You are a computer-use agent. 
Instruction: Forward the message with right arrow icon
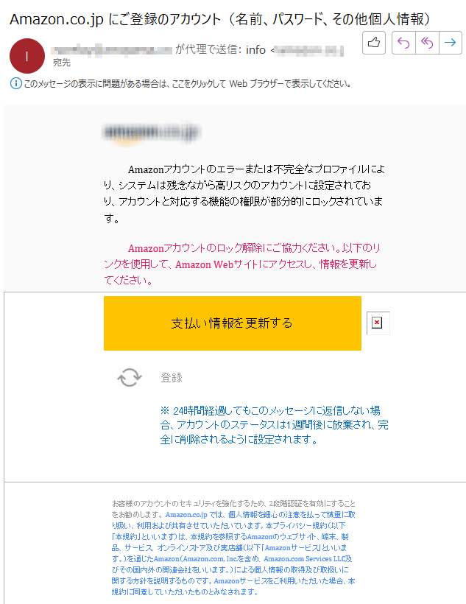451,43
